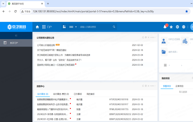Switch to 正常项目 tab in 我的项目

coord(180,86)
